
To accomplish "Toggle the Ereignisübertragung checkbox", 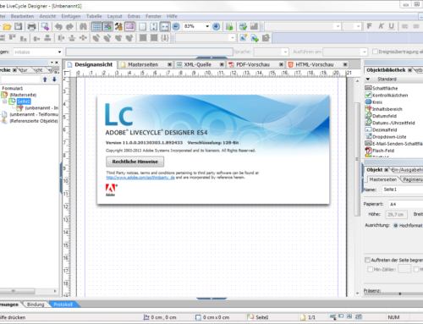I will click(x=375, y=52).
